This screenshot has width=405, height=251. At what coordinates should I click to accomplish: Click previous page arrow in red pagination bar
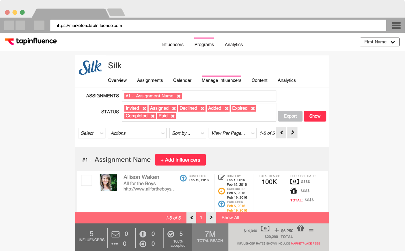click(x=192, y=218)
